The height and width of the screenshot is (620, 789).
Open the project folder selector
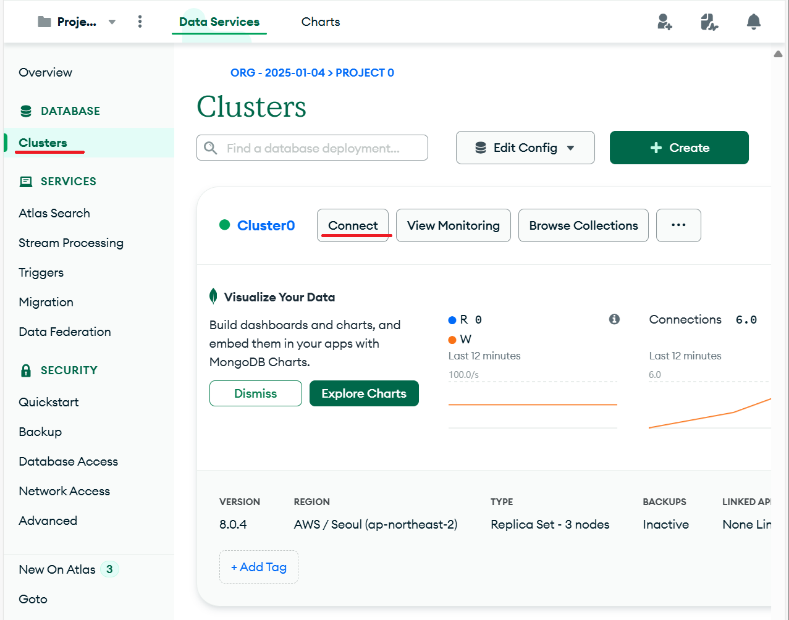pos(67,22)
